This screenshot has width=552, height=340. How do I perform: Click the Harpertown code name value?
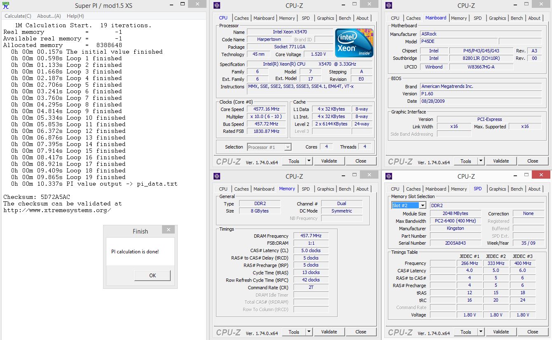coord(269,39)
